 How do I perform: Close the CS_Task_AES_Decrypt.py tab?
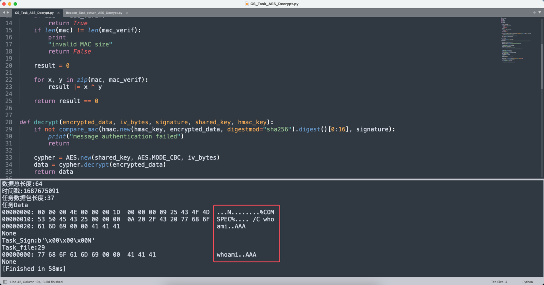point(58,13)
